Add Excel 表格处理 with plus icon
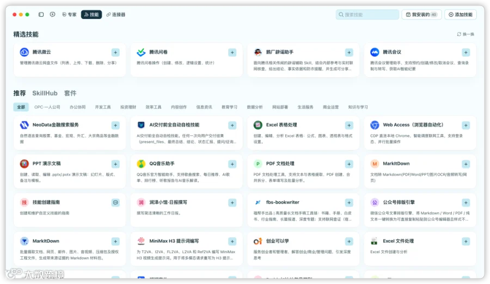Screen dimensions: 490x284 (349, 125)
